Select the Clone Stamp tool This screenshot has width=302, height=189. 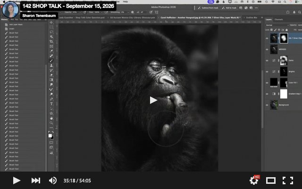(51, 66)
